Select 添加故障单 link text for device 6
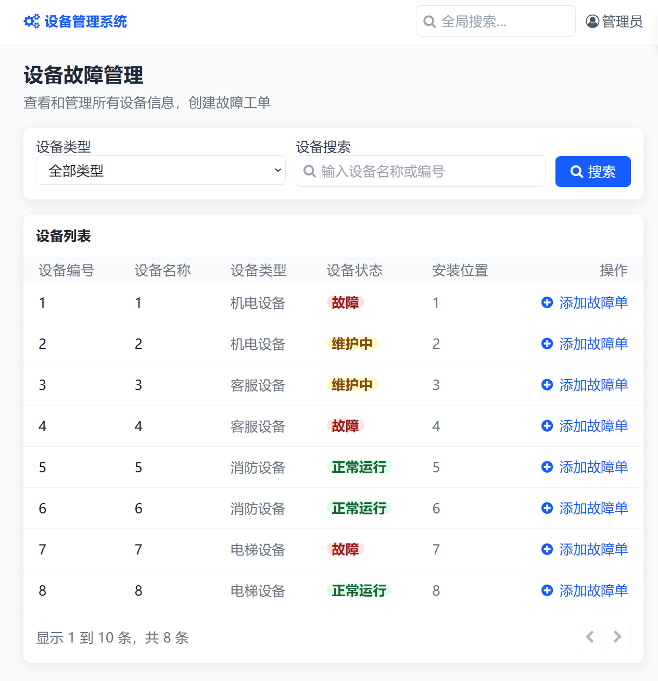 [593, 508]
